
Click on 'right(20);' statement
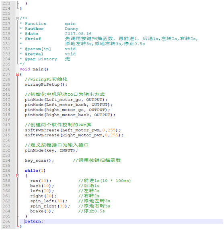43,196
